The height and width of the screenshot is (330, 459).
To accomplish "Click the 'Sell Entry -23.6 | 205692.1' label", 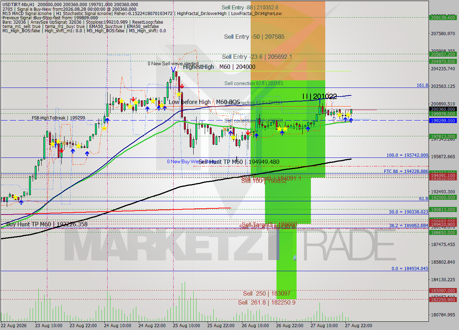I will (257, 57).
